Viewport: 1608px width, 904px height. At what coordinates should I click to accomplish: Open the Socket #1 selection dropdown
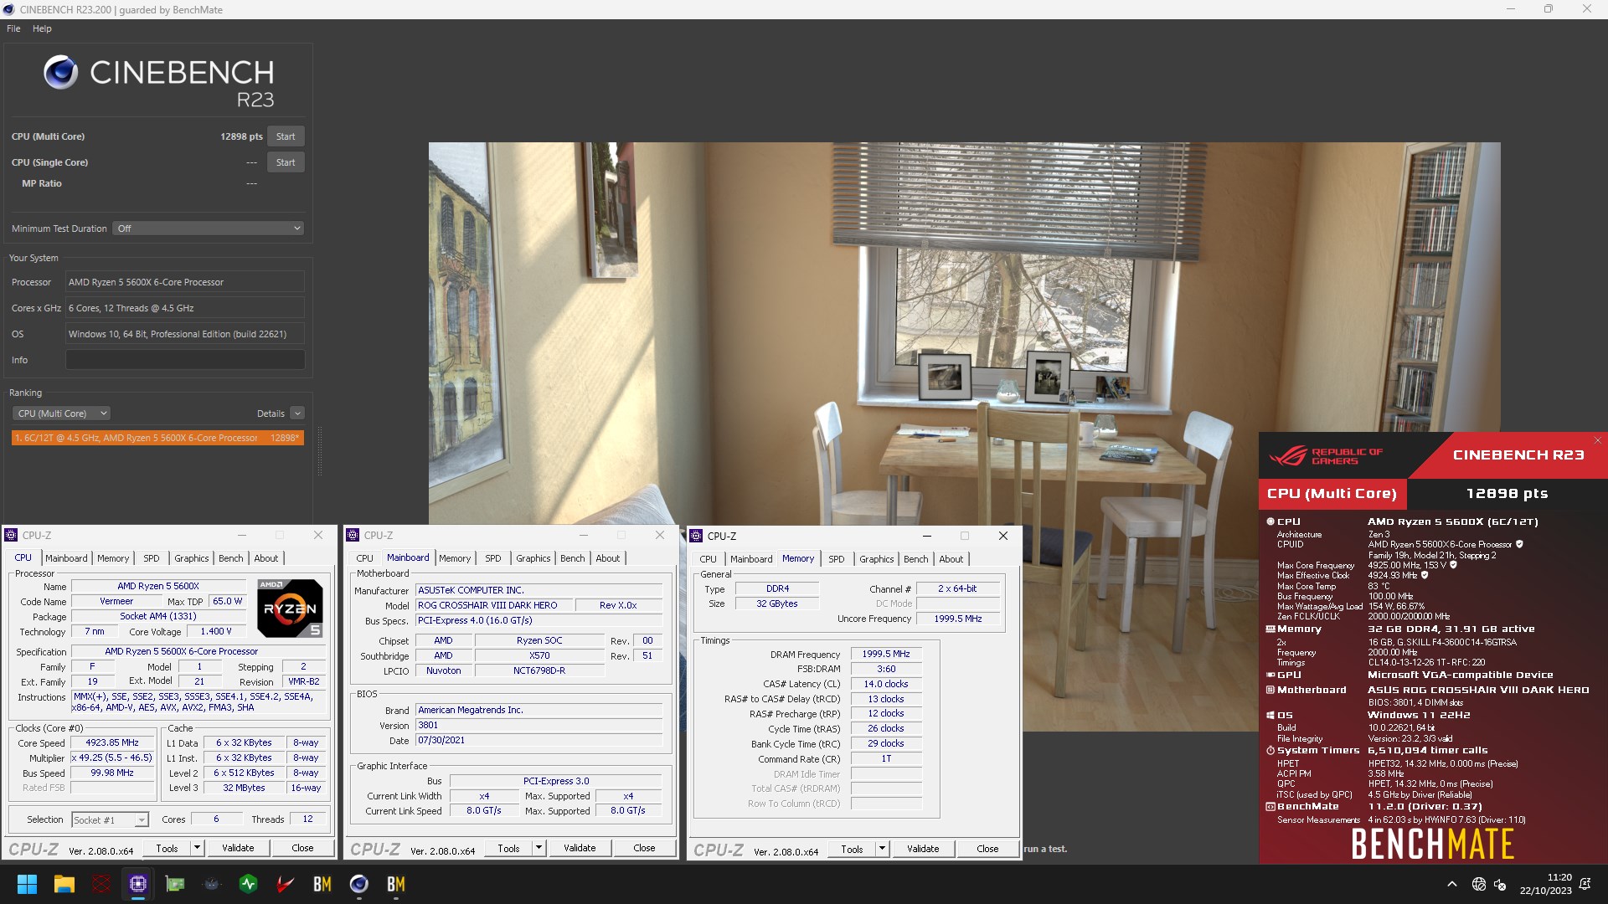[x=110, y=820]
